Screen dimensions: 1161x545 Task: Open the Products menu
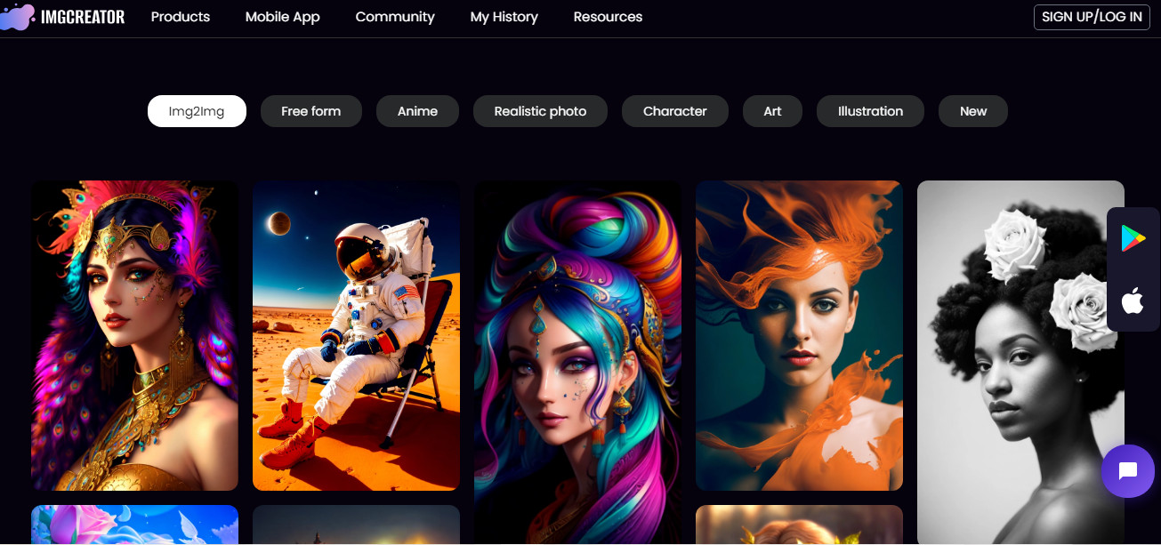click(x=181, y=17)
